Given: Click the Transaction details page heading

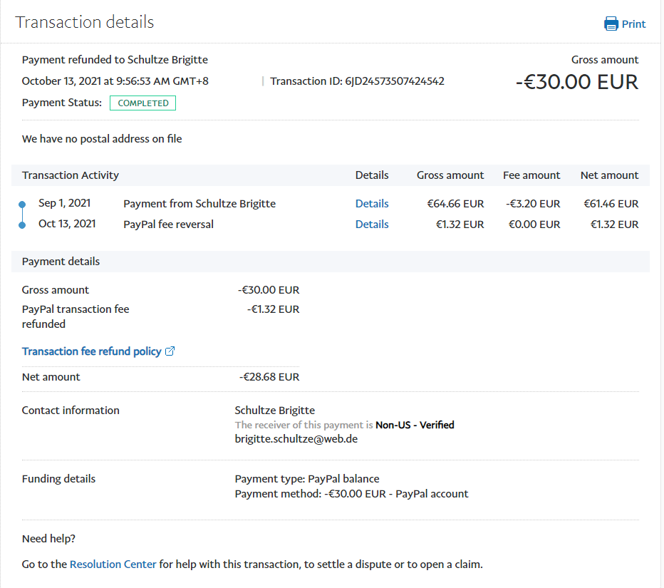Looking at the screenshot, I should [85, 22].
